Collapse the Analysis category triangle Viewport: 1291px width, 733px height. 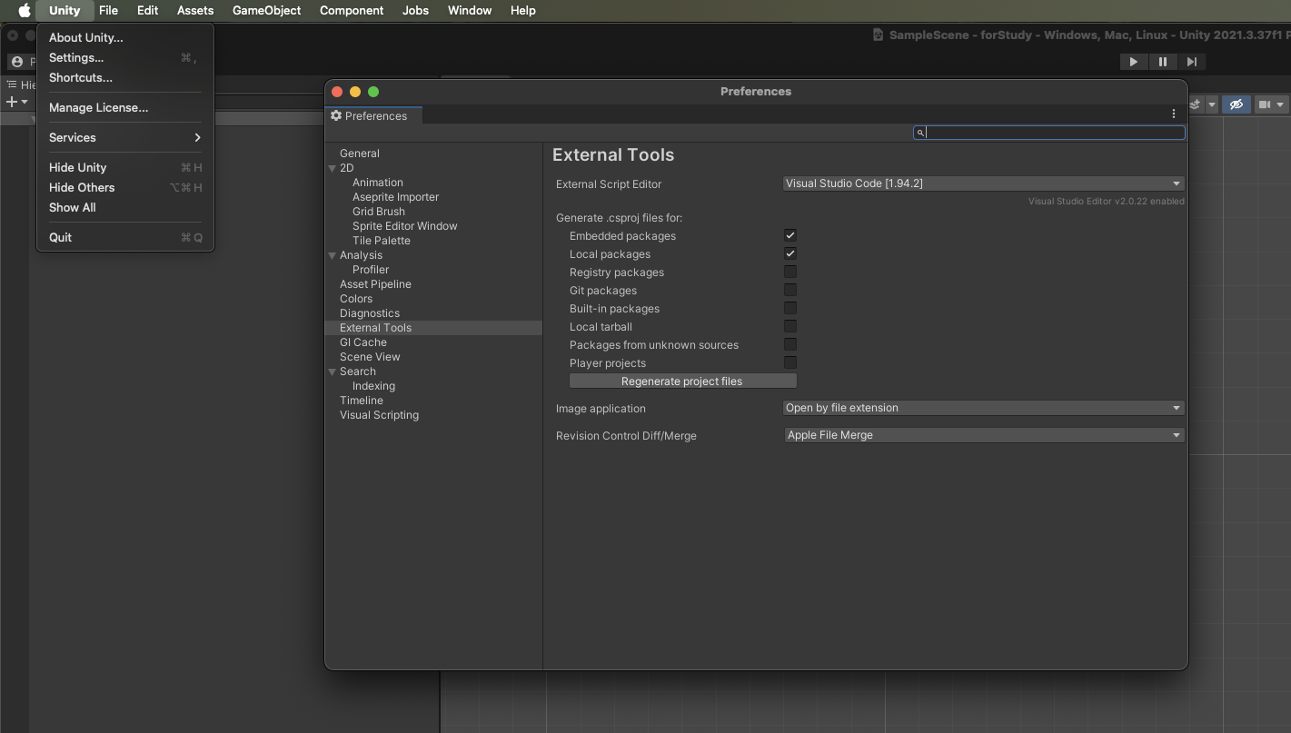333,255
